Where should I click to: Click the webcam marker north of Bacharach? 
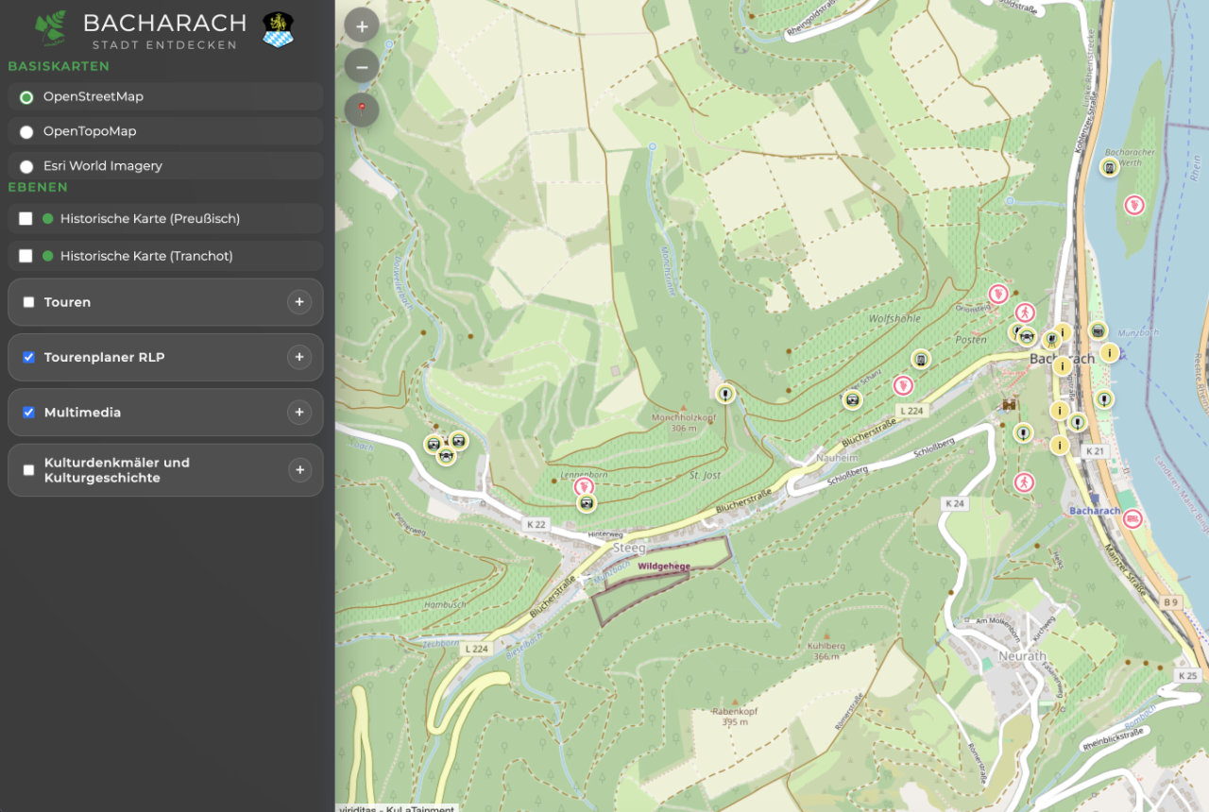[1098, 331]
